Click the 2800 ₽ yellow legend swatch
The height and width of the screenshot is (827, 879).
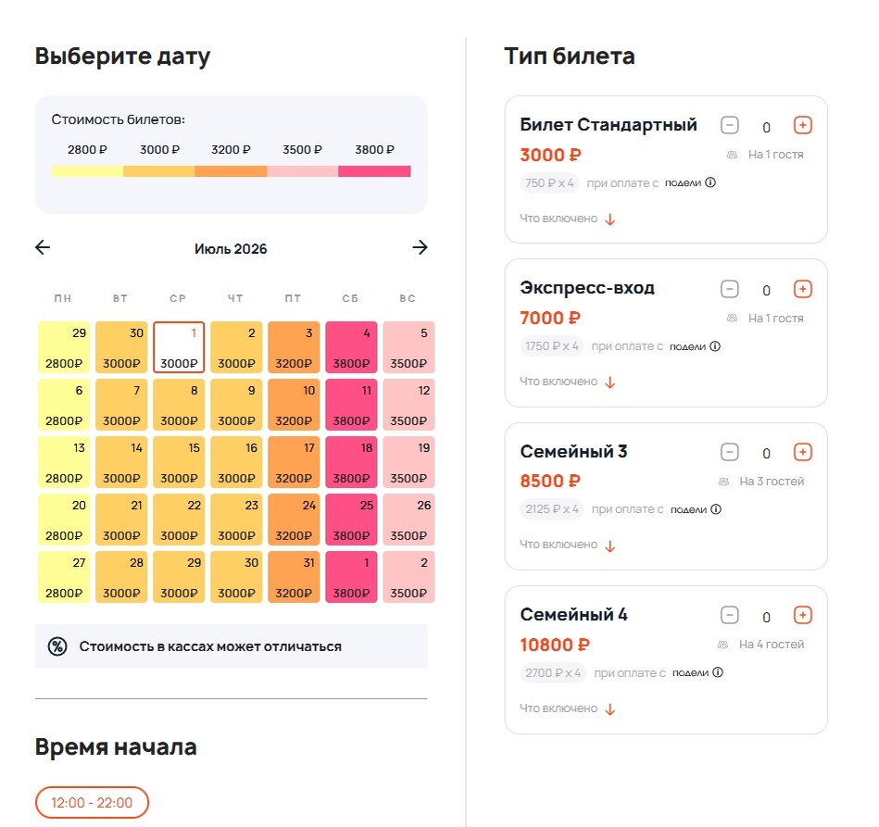click(x=87, y=171)
